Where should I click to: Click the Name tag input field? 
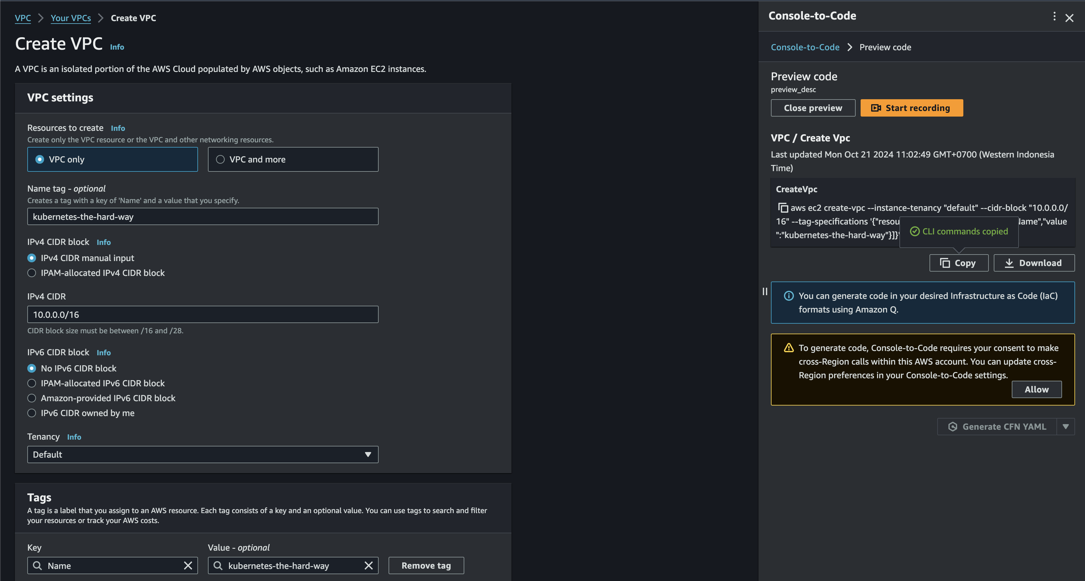click(203, 217)
